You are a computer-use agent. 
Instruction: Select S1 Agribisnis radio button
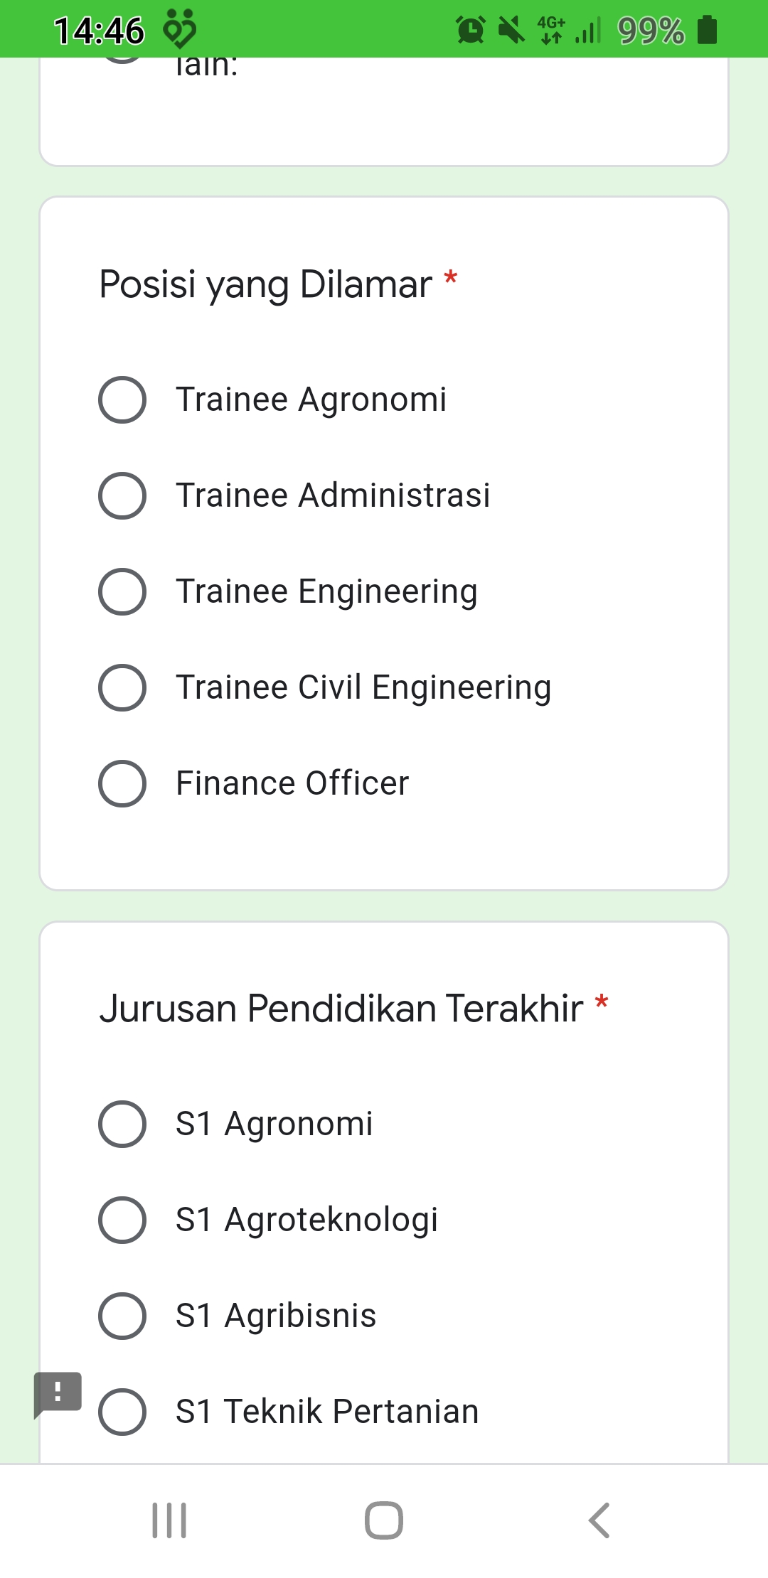122,1316
